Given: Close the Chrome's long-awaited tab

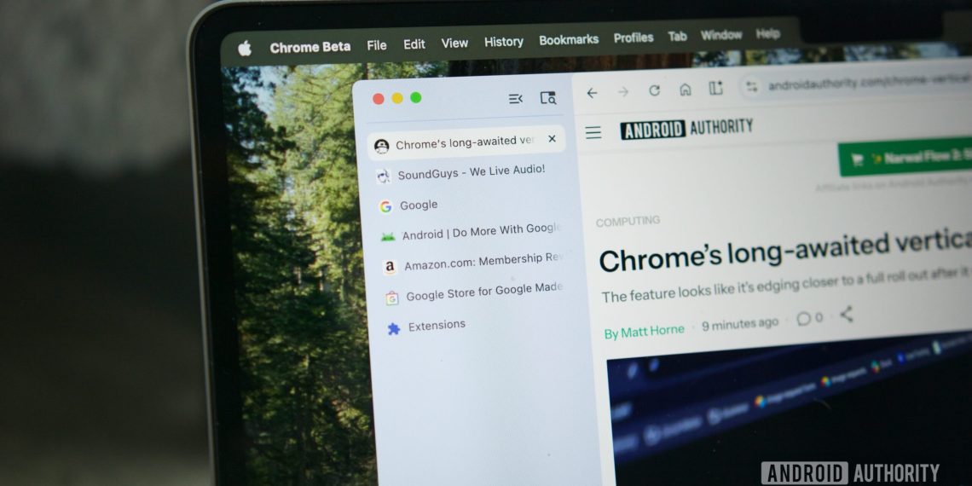Looking at the screenshot, I should [552, 139].
